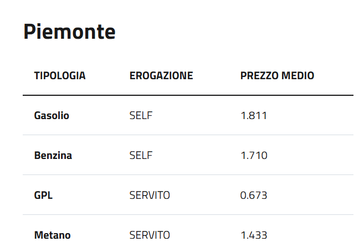Select the Benzina fuel type cell
364x252 pixels.
(53, 156)
